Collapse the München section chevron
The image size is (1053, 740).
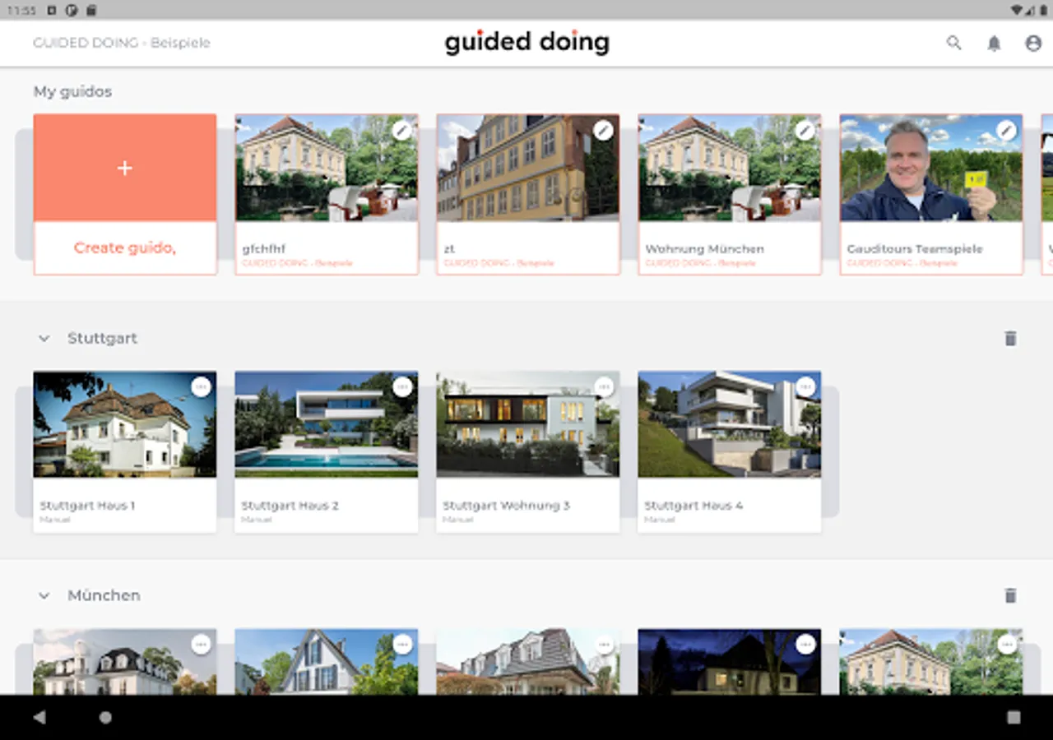pos(44,595)
